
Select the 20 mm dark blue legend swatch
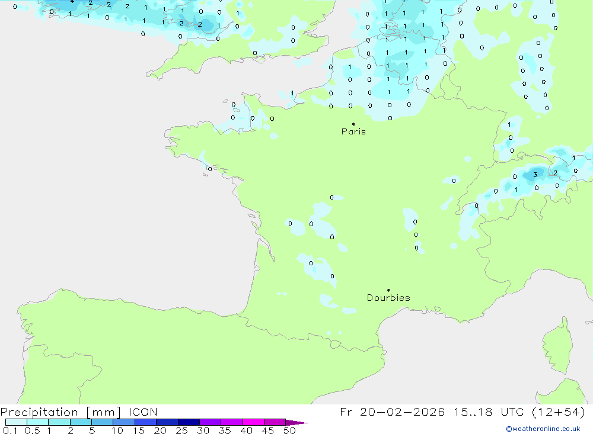pos(167,422)
